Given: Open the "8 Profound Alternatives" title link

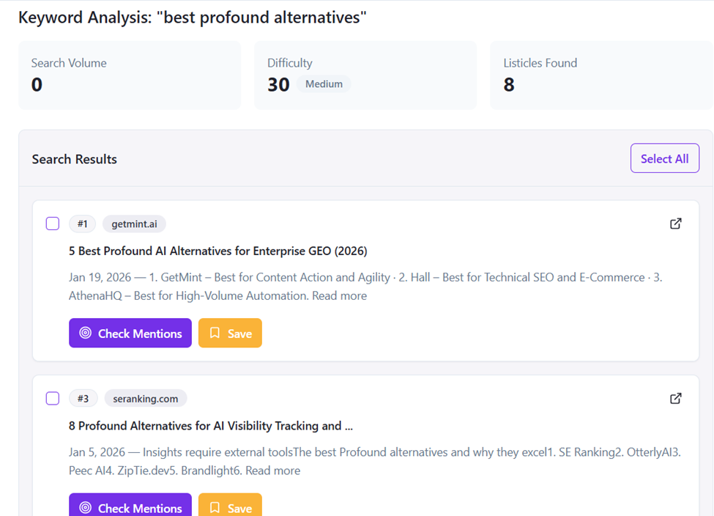Looking at the screenshot, I should pos(210,425).
